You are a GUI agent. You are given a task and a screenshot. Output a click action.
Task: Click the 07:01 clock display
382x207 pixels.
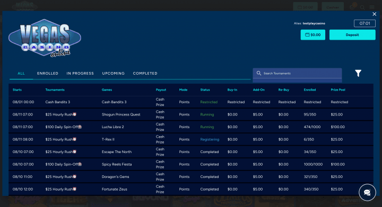click(x=364, y=23)
